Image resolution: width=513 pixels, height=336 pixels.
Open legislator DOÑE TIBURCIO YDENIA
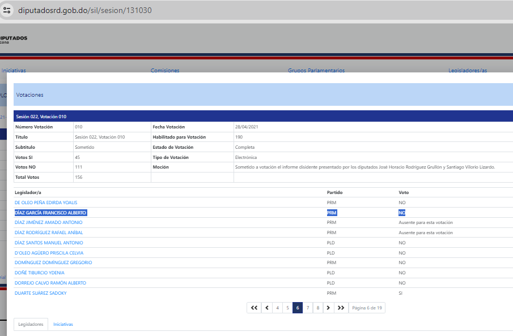pyautogui.click(x=40, y=273)
